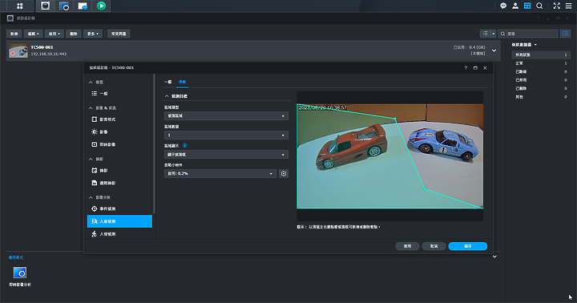Open 排程錄影 scheduled recording sidebar item
The height and width of the screenshot is (303, 577).
[x=119, y=183]
